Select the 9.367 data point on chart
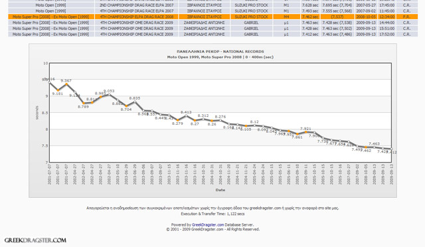 coord(66,84)
